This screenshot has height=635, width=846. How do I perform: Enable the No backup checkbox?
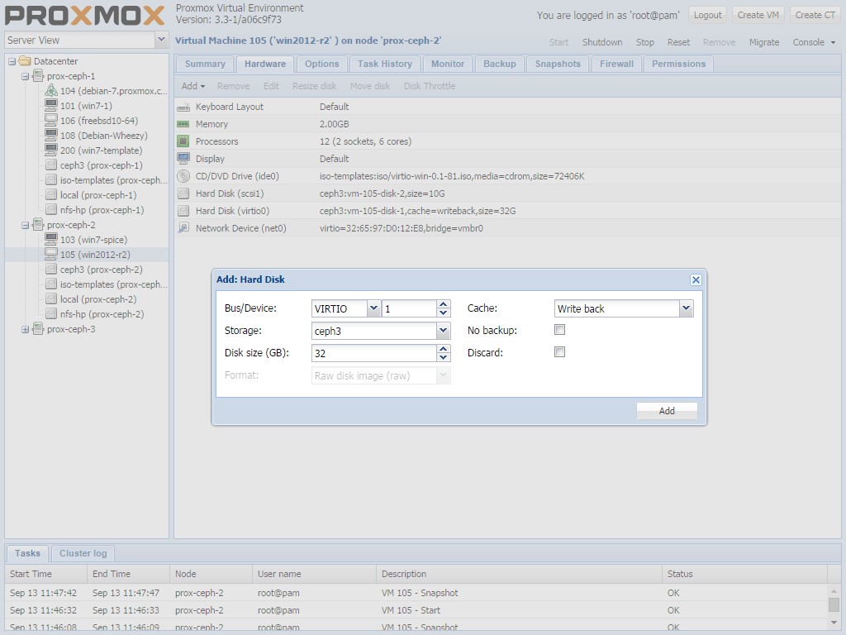(560, 329)
